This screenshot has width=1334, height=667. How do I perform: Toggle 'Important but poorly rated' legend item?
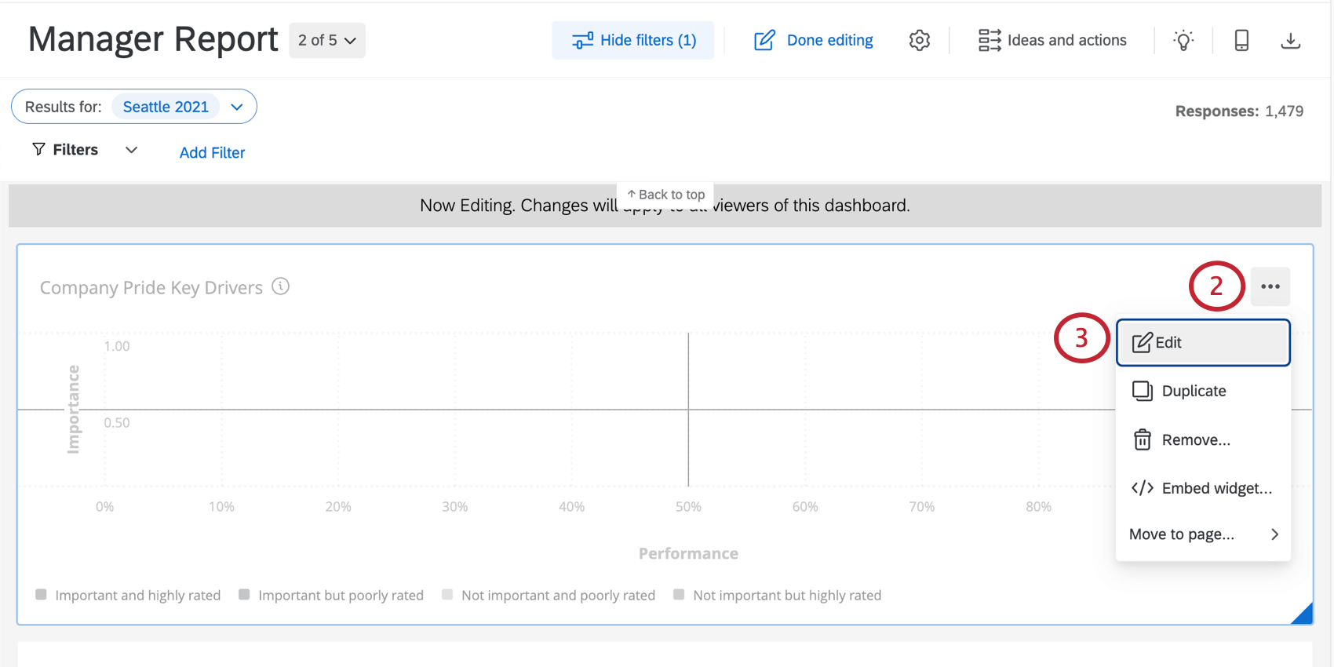pos(331,595)
